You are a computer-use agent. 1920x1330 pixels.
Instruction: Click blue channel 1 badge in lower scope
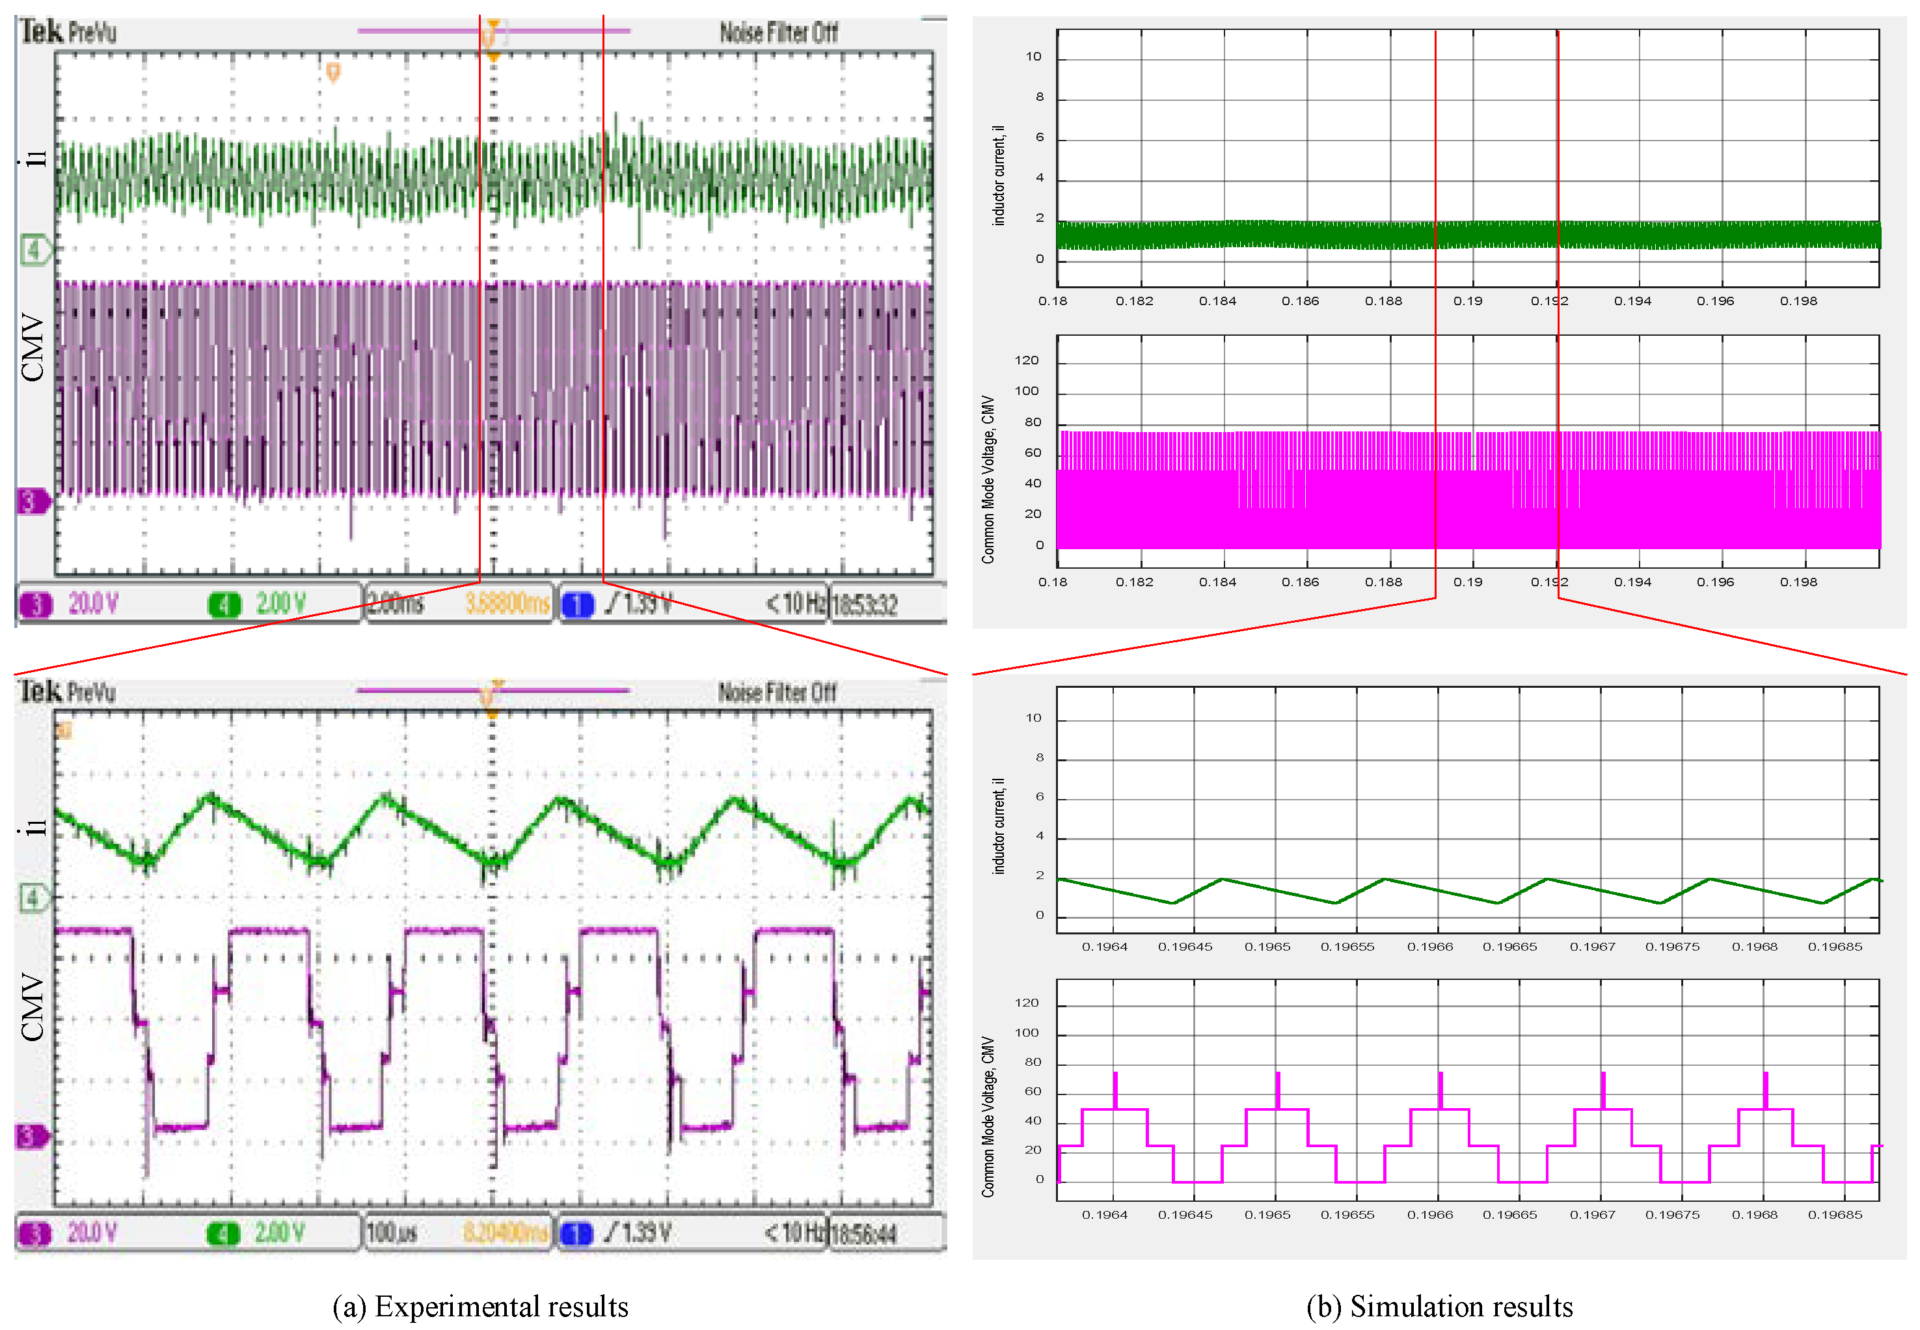tap(576, 1233)
